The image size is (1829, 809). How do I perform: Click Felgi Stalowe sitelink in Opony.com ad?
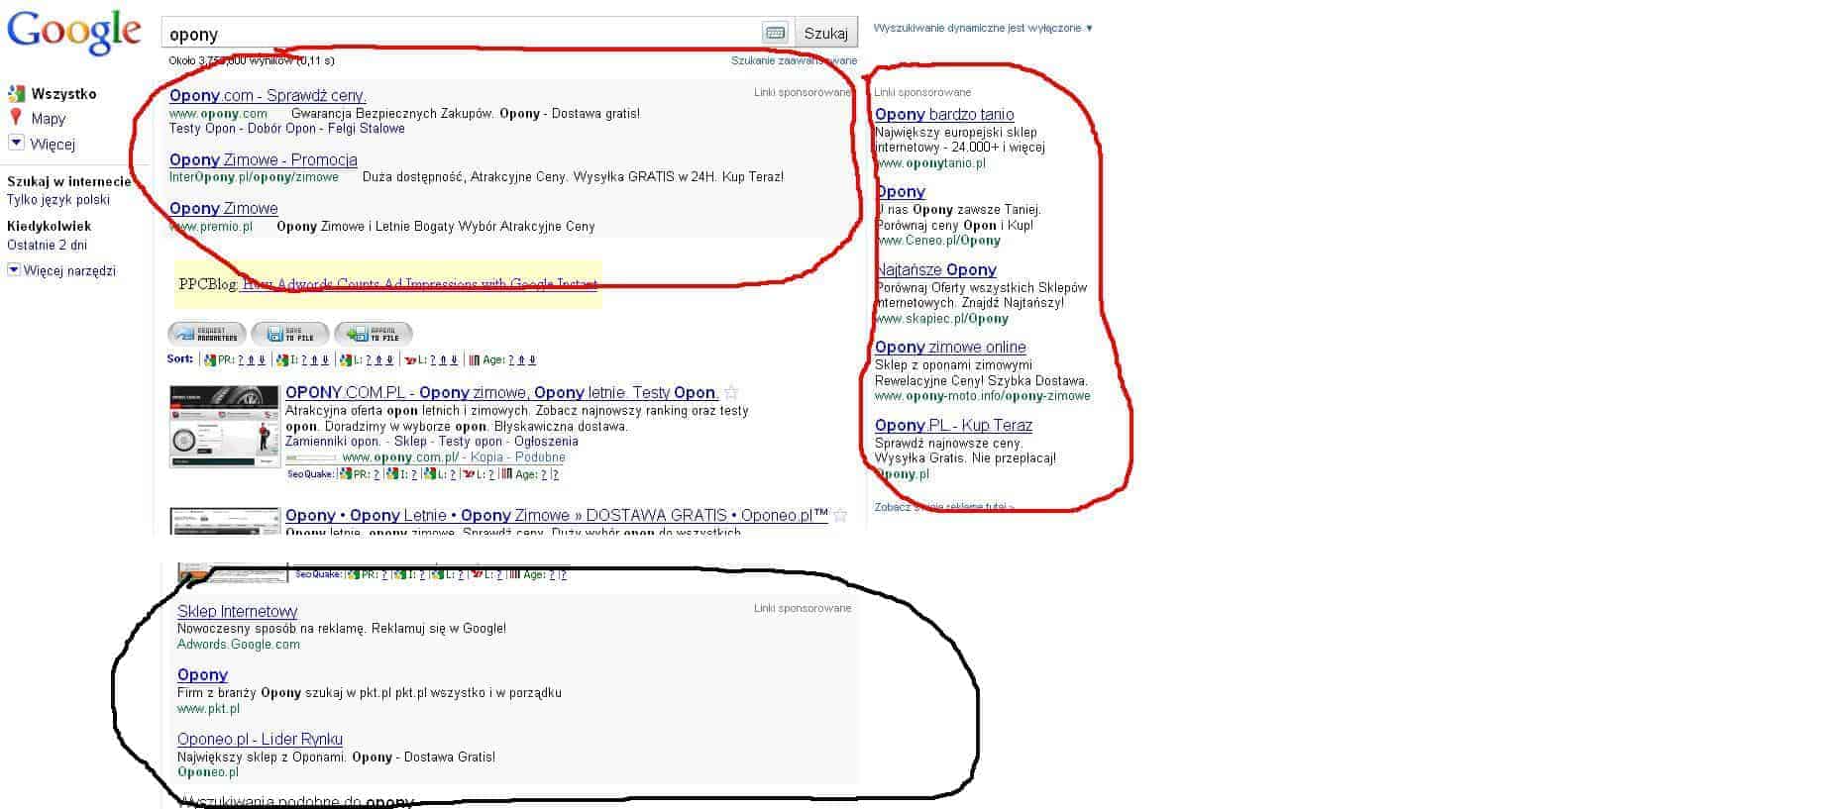point(367,129)
